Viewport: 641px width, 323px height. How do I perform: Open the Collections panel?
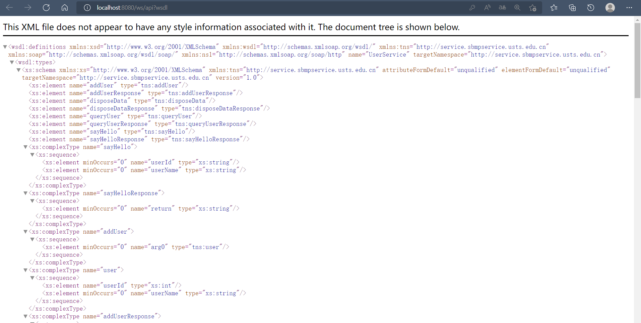pos(572,7)
